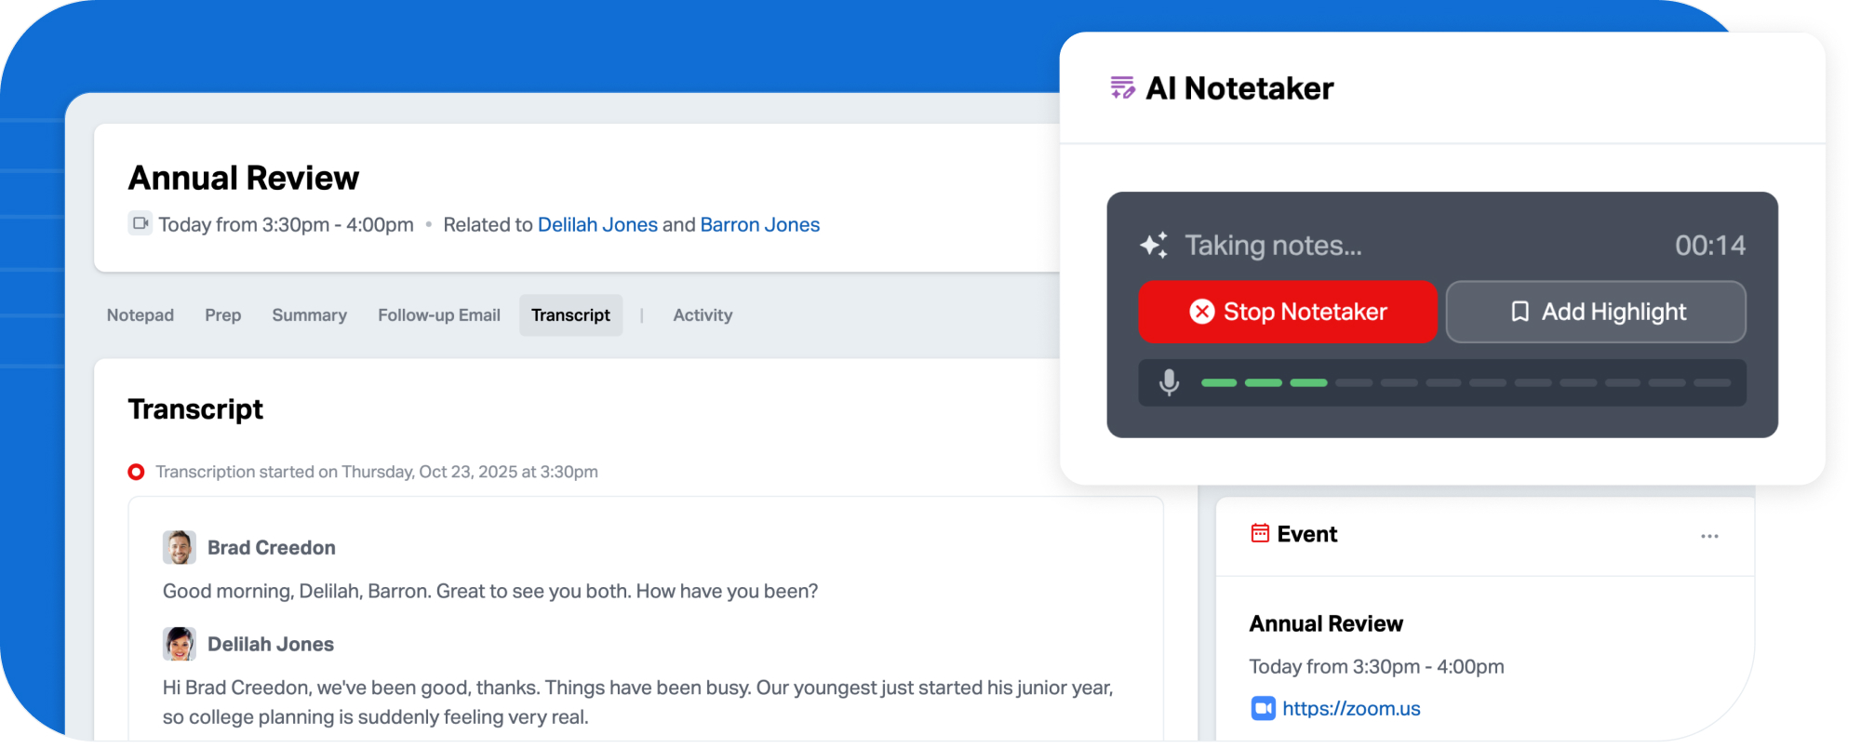Go to the Follow-up Email tab
Viewport: 1861px width, 748px height.
tap(439, 315)
